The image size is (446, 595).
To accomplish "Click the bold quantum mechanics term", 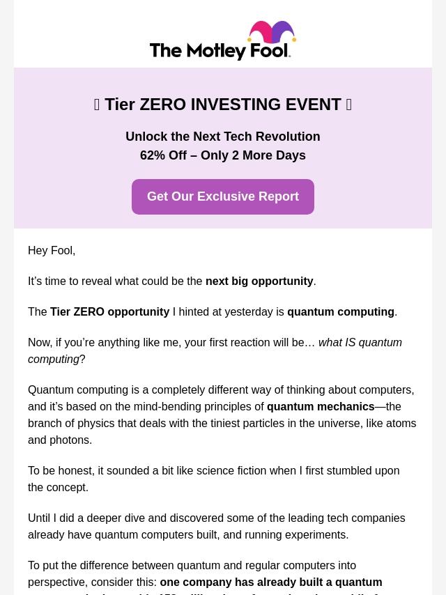I will click(x=321, y=406).
